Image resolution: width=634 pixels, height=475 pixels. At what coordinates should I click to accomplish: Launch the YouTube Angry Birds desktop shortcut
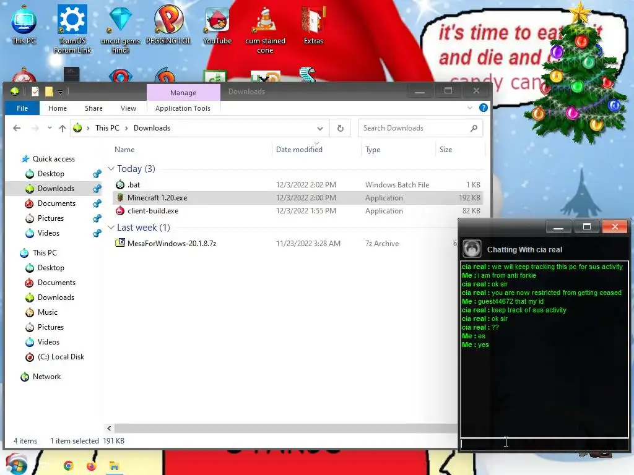pyautogui.click(x=217, y=24)
